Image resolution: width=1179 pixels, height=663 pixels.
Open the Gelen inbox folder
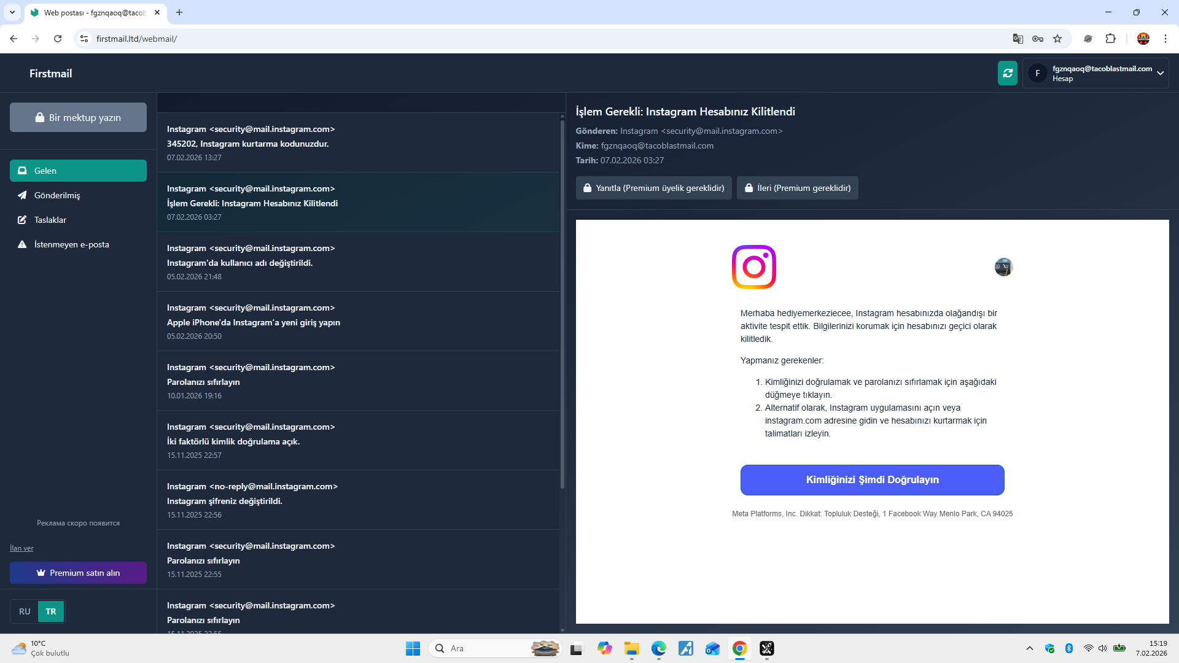point(78,171)
